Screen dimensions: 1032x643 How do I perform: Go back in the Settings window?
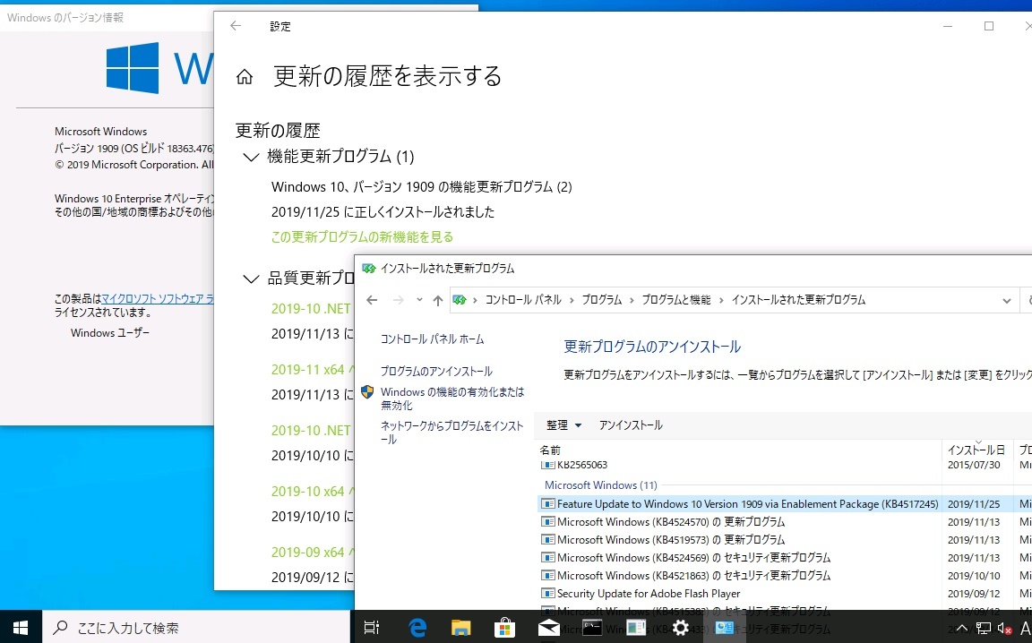[236, 26]
